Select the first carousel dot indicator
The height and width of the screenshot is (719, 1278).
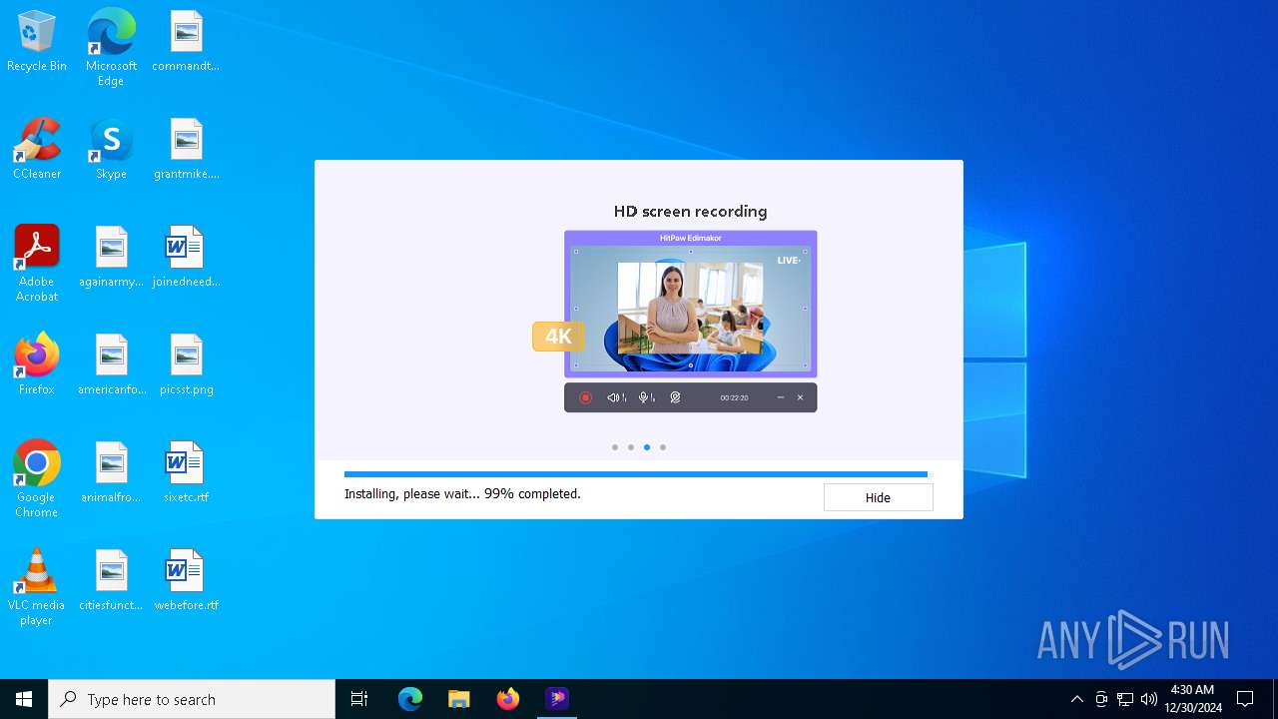pos(615,447)
